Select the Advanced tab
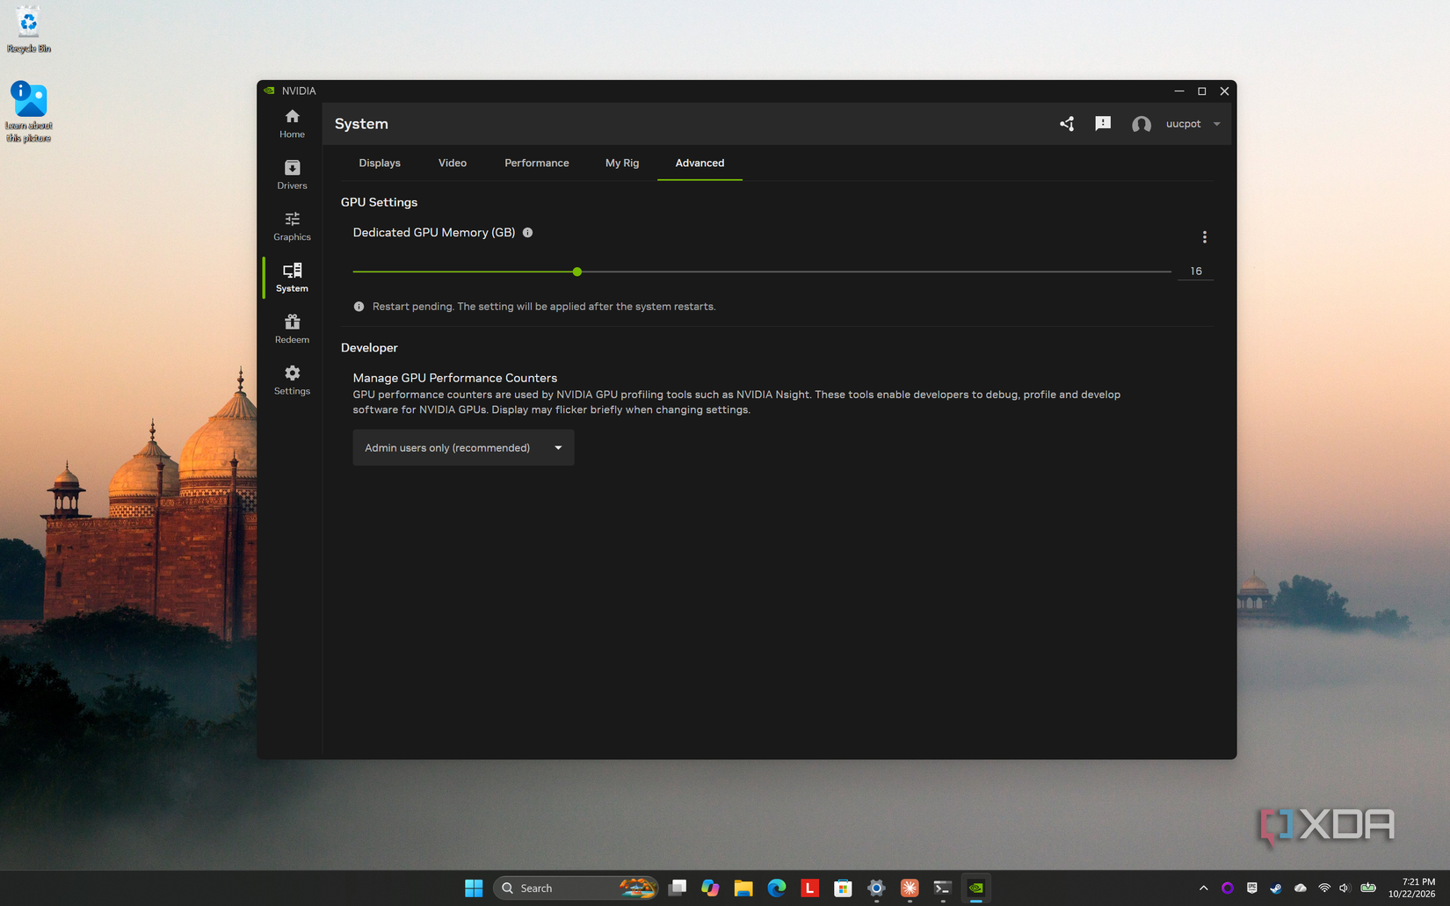The width and height of the screenshot is (1450, 906). coord(700,163)
